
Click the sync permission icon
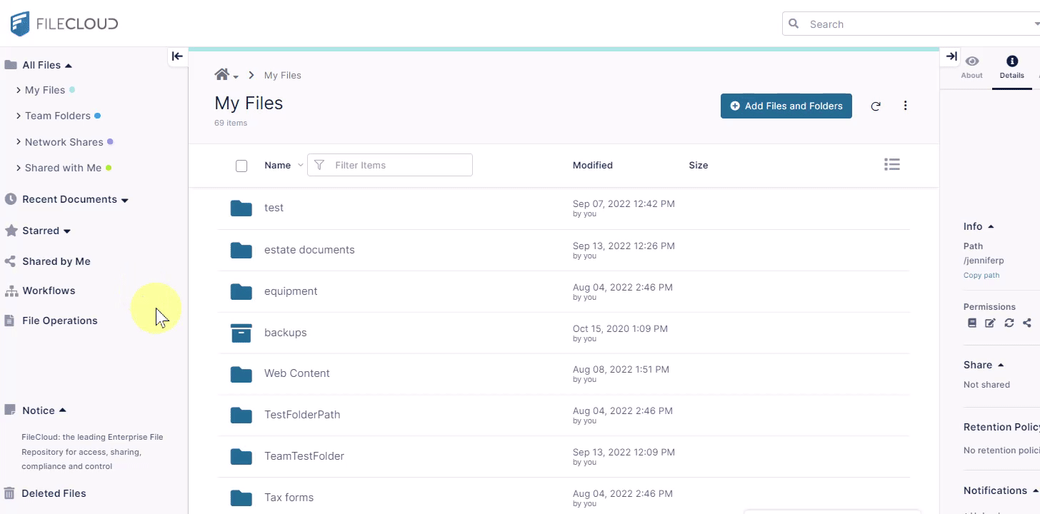(1009, 323)
